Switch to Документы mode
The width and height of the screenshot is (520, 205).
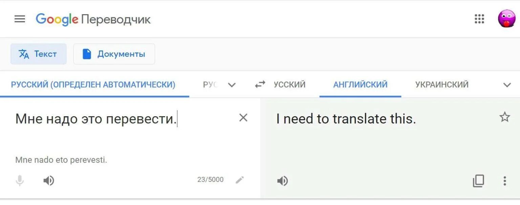pyautogui.click(x=114, y=54)
